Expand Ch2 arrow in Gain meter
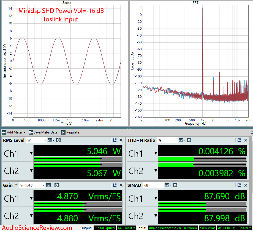This screenshot has width=253, height=231. point(31,216)
